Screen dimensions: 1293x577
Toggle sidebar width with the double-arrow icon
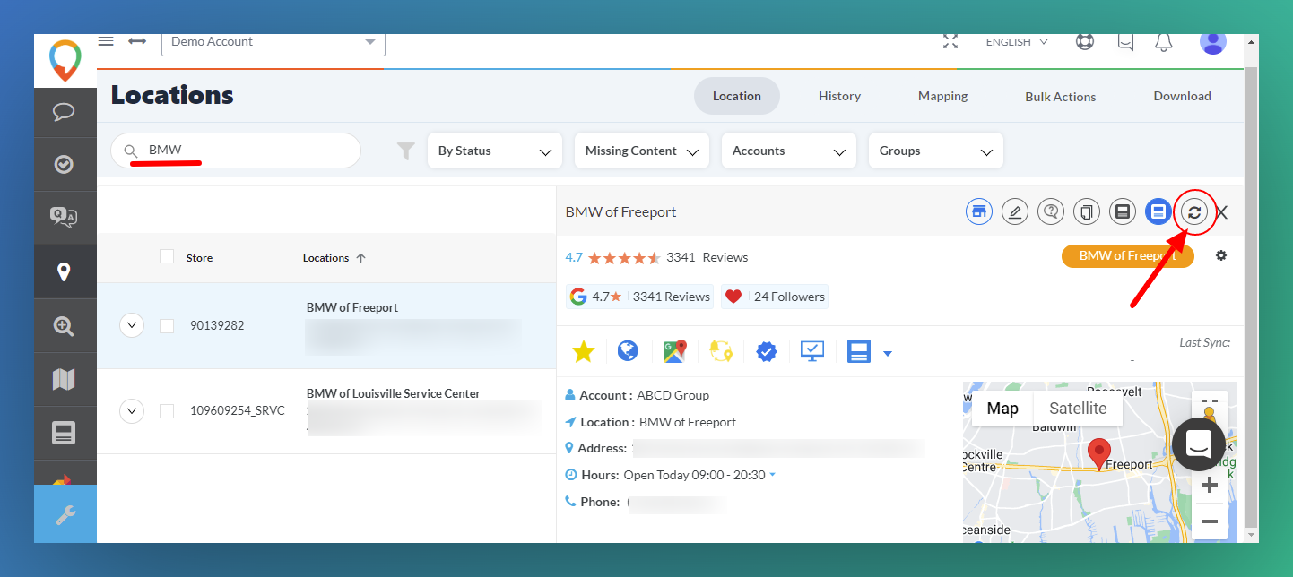click(x=137, y=41)
